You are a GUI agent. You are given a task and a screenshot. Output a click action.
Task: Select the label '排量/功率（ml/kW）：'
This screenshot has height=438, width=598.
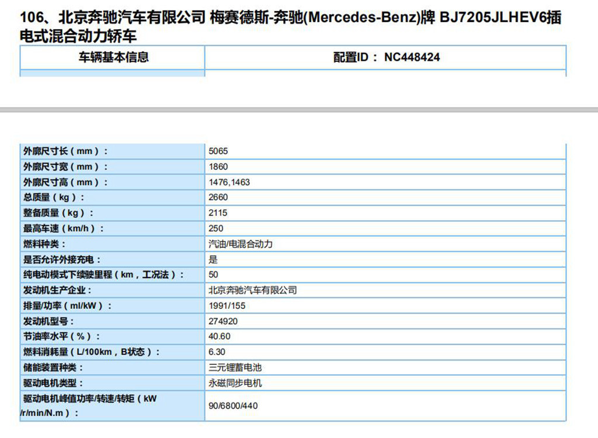click(68, 306)
